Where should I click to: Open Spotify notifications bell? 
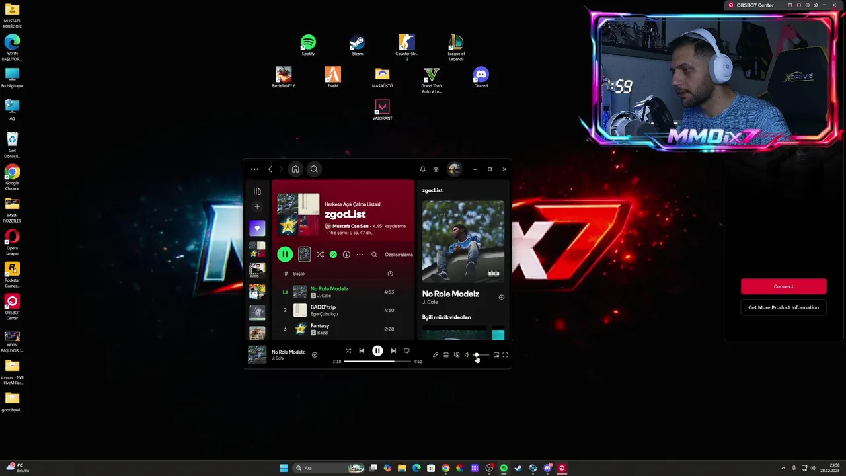(423, 169)
